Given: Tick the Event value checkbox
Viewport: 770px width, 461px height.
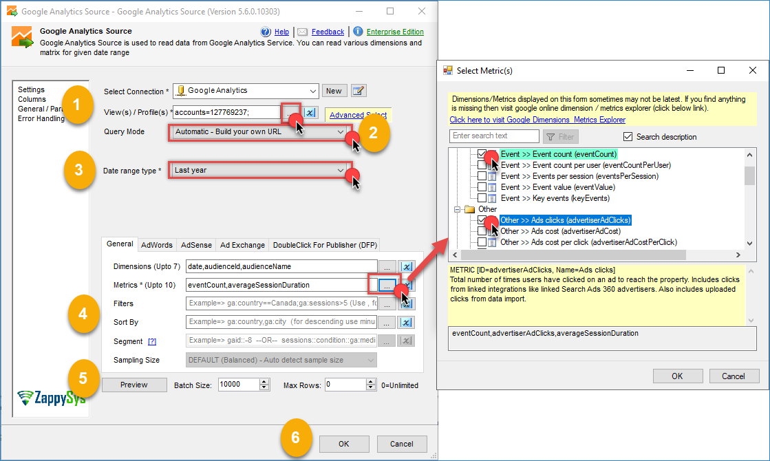Looking at the screenshot, I should point(482,187).
